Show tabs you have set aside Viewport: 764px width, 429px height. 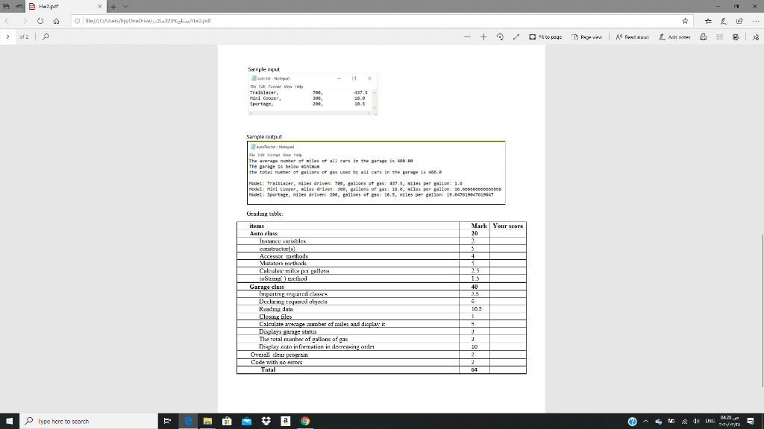coord(6,6)
